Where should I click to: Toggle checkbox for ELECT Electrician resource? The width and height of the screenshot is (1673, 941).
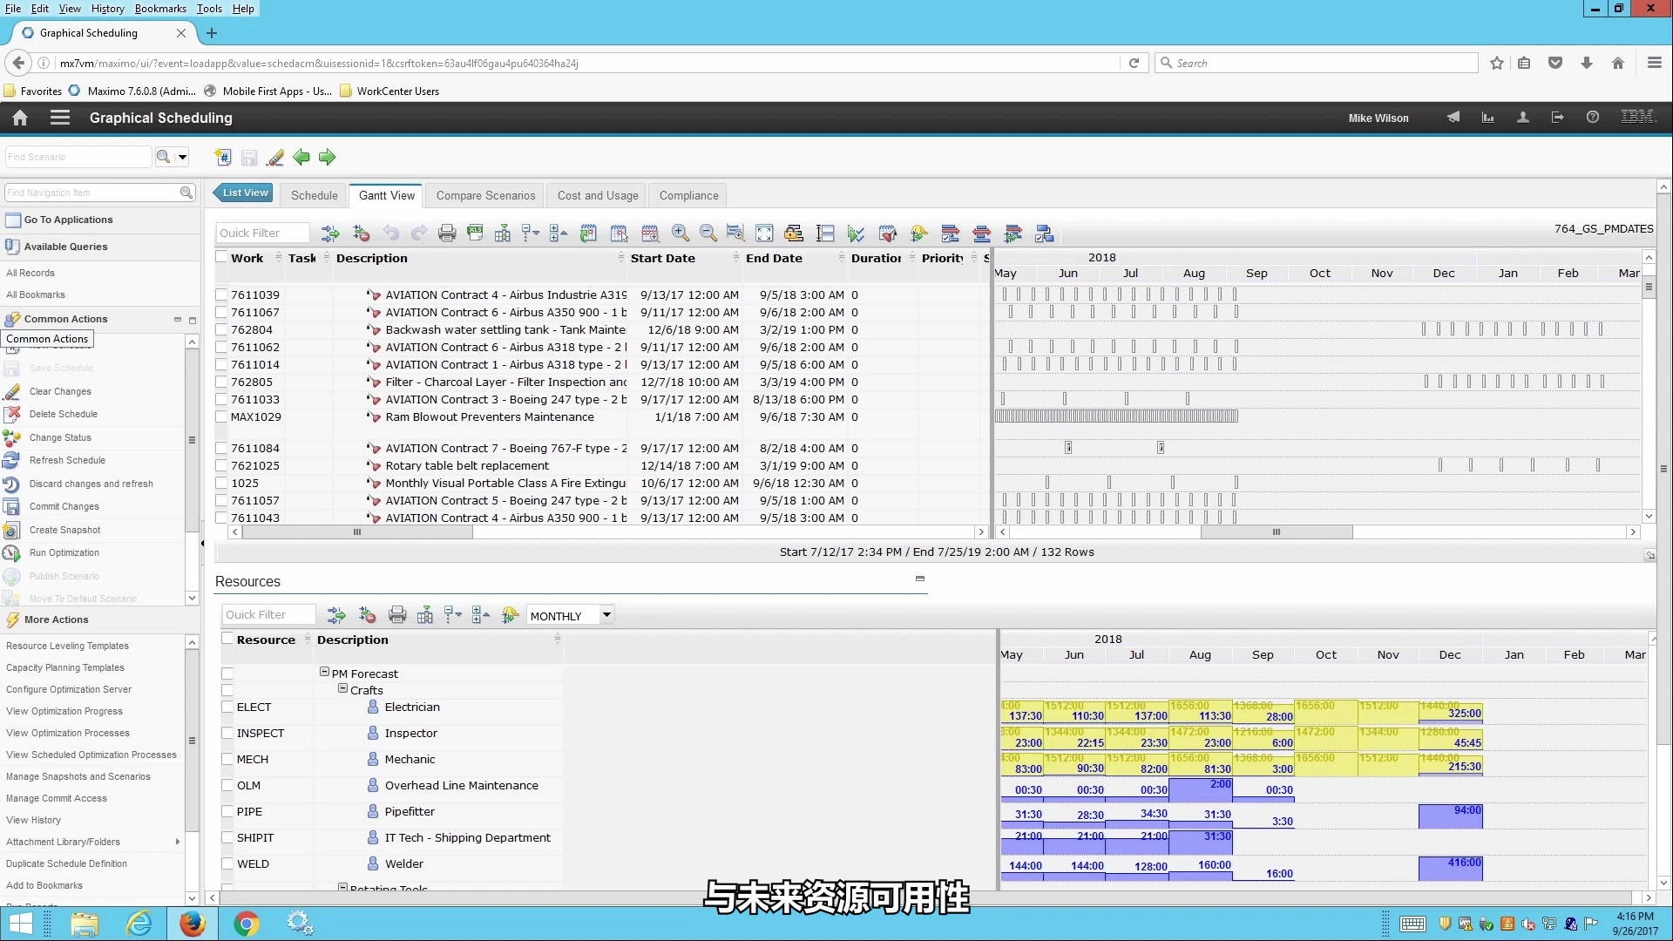(x=227, y=707)
